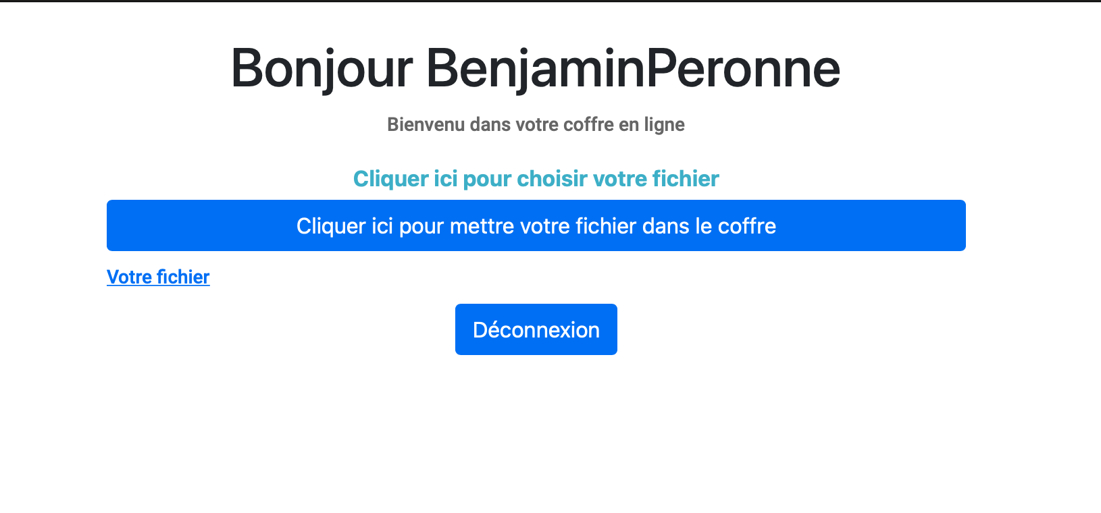
Task: Open the "Votre fichier" link
Action: tap(158, 277)
